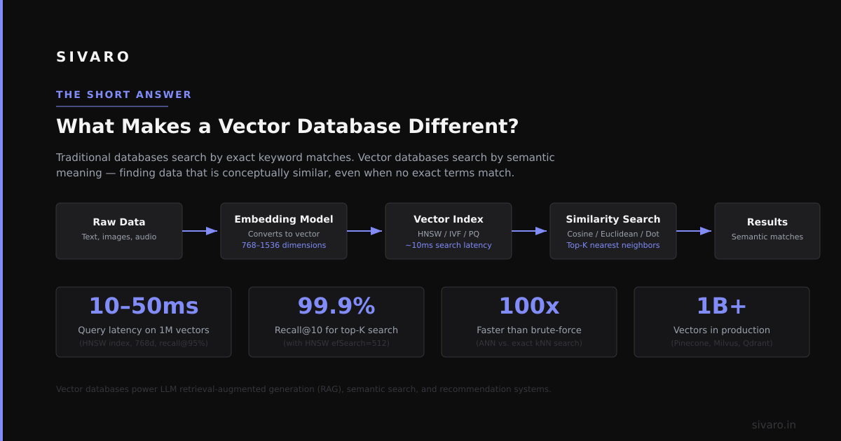The height and width of the screenshot is (441, 841).
Task: Click arrow from Vector Index to Similarity Search
Action: [x=530, y=231]
